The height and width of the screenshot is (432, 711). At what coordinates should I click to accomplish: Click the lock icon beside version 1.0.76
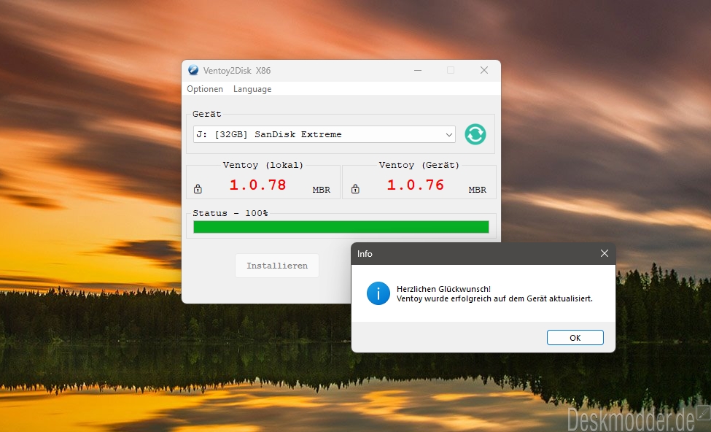(x=355, y=189)
